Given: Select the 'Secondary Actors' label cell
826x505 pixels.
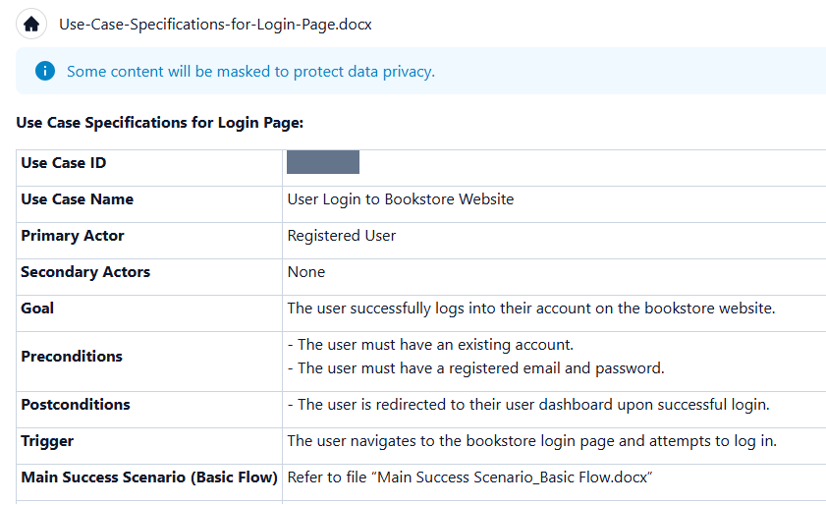Looking at the screenshot, I should 149,277.
